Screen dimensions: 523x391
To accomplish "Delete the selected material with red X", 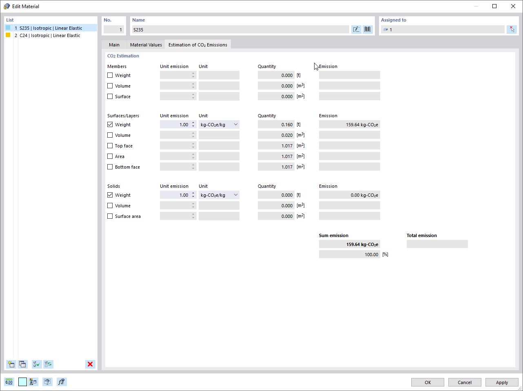I will coord(90,364).
